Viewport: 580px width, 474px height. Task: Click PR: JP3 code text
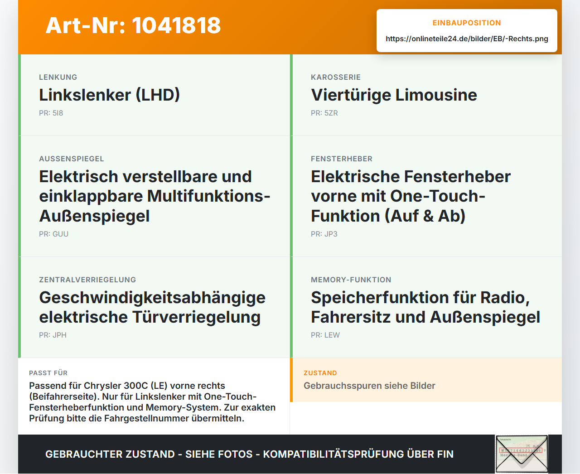324,234
